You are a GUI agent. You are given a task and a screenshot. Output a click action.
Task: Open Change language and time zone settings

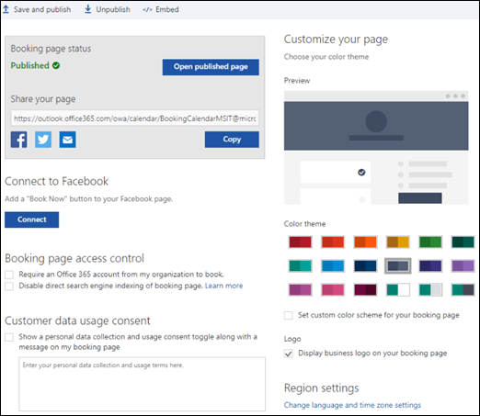[352, 405]
